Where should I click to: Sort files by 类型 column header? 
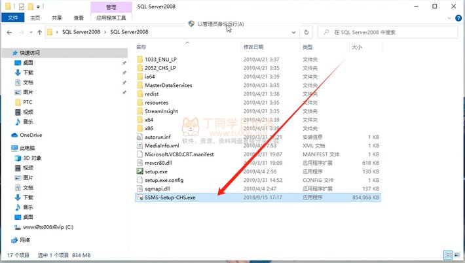308,47
